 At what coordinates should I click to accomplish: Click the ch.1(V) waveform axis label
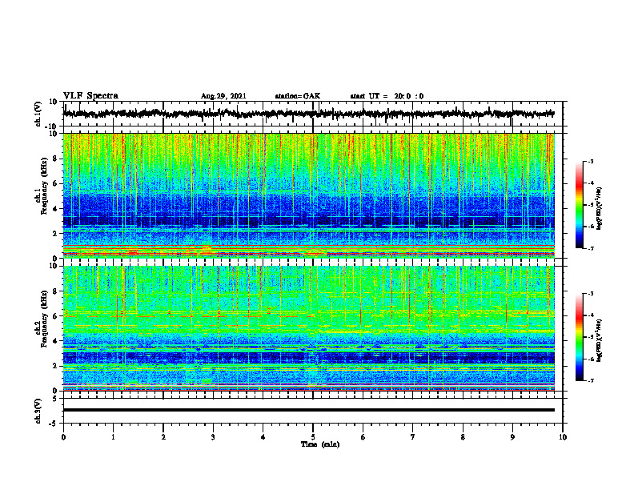(38, 114)
